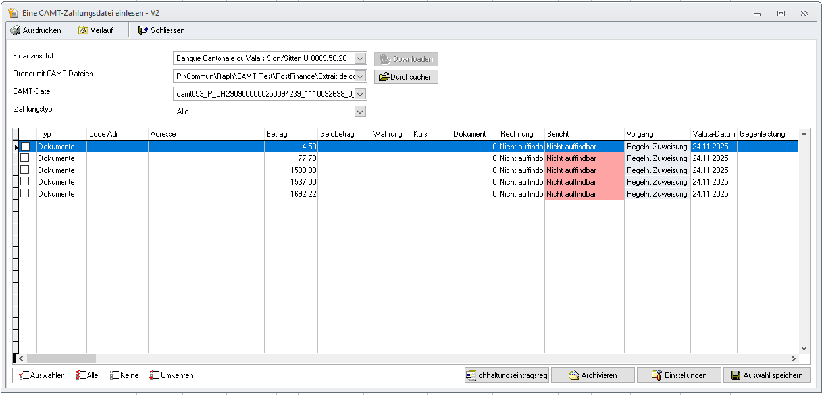Screen dimensions: 824x395
Task: Open the CAMT-Datei dropdown list
Action: point(360,94)
